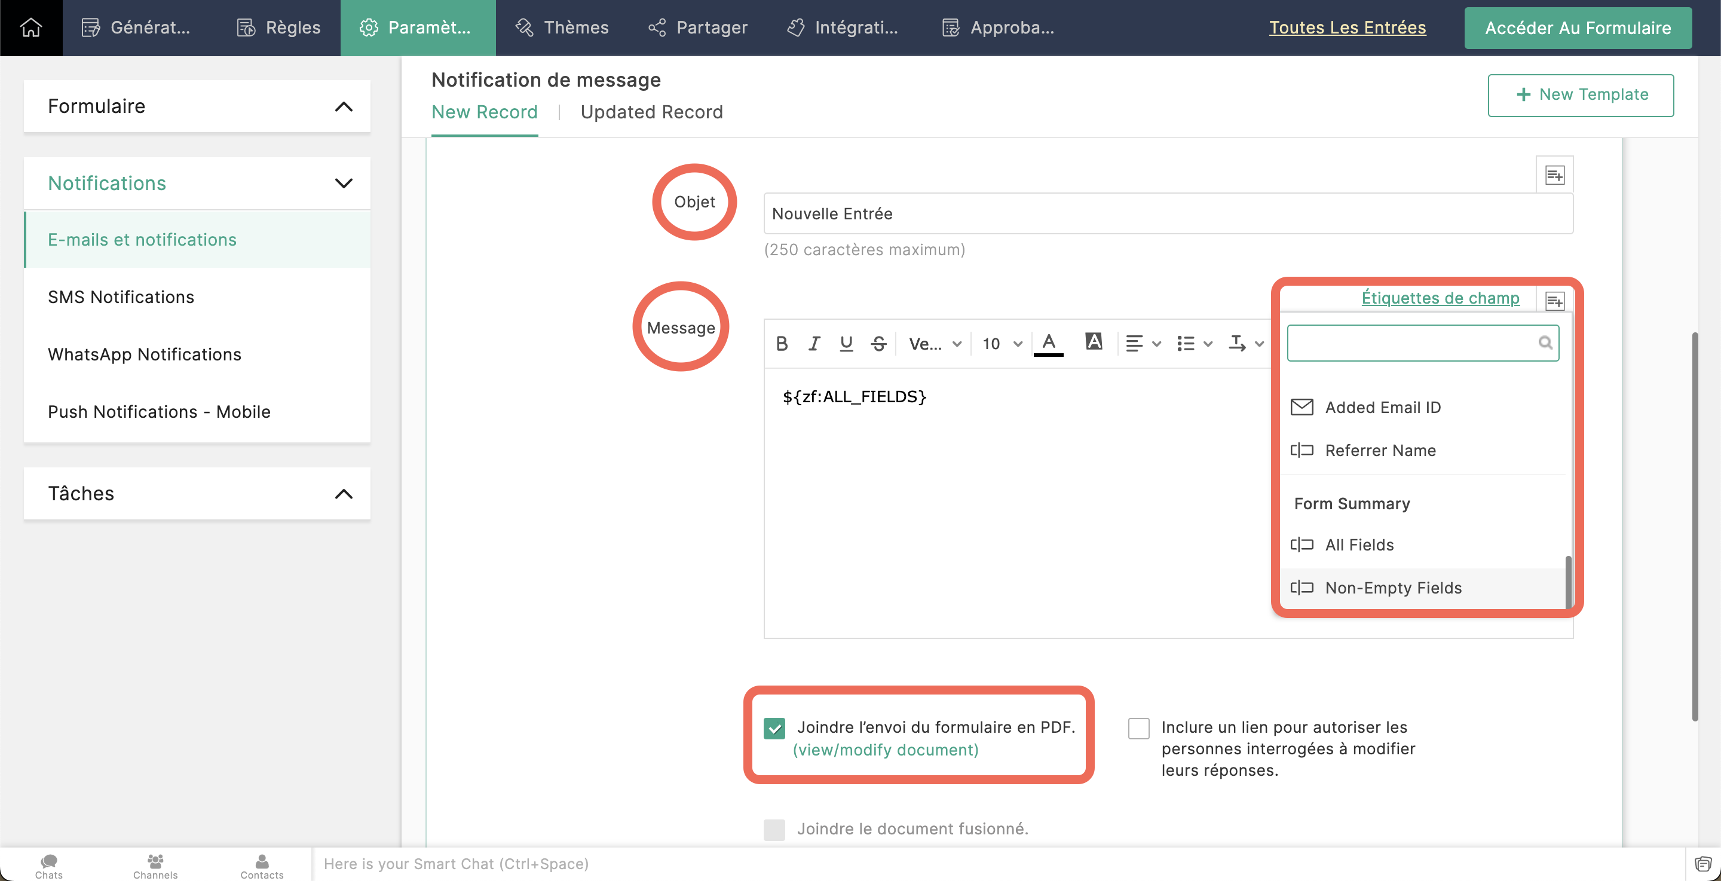Uncheck attach form submission as PDF
Viewport: 1721px width, 881px height.
(774, 728)
